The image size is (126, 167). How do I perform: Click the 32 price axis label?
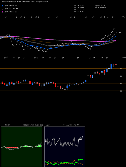(x=121, y=91)
